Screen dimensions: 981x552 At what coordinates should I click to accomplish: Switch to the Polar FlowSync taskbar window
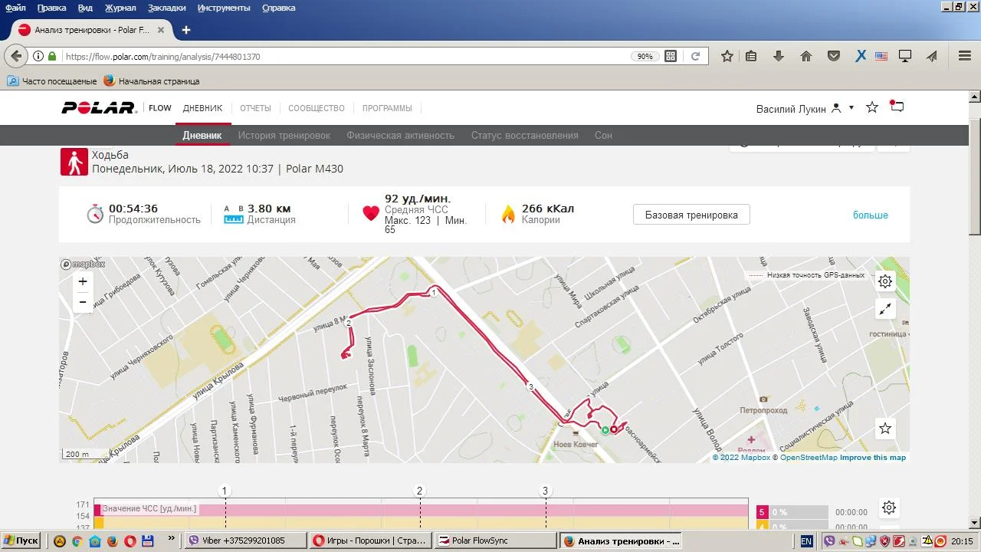495,540
